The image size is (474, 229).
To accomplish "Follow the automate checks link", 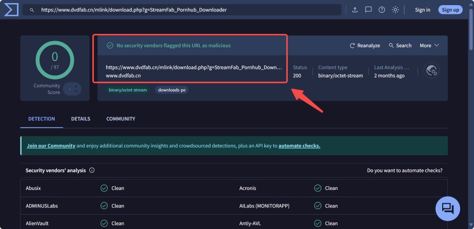I will point(299,146).
